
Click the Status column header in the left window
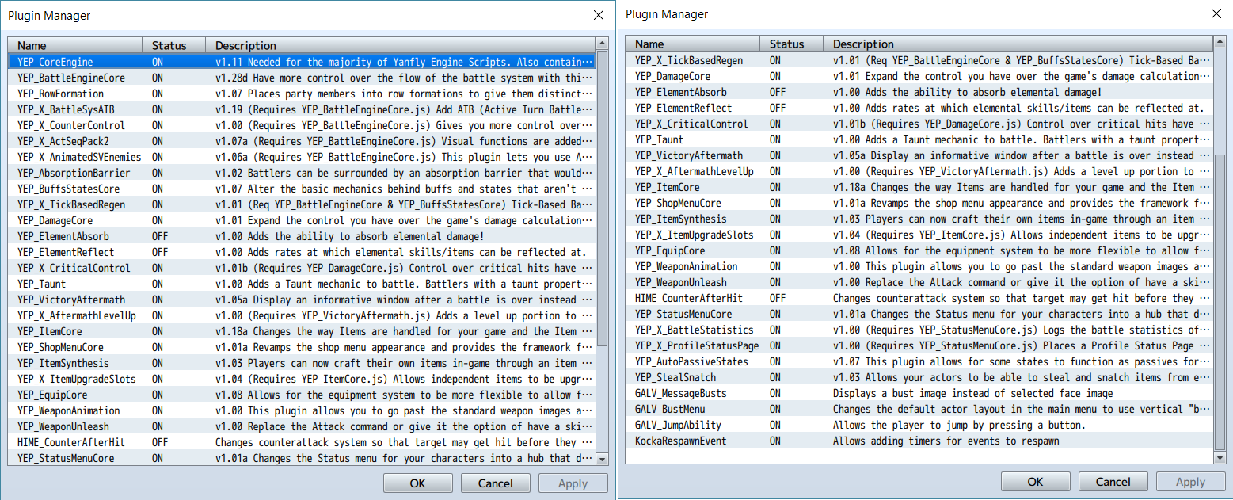pos(174,45)
